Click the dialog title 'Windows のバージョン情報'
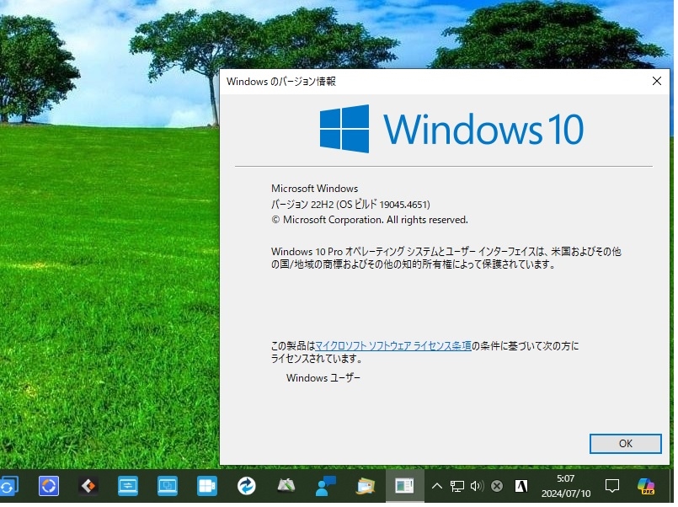The width and height of the screenshot is (678, 507). pos(281,81)
